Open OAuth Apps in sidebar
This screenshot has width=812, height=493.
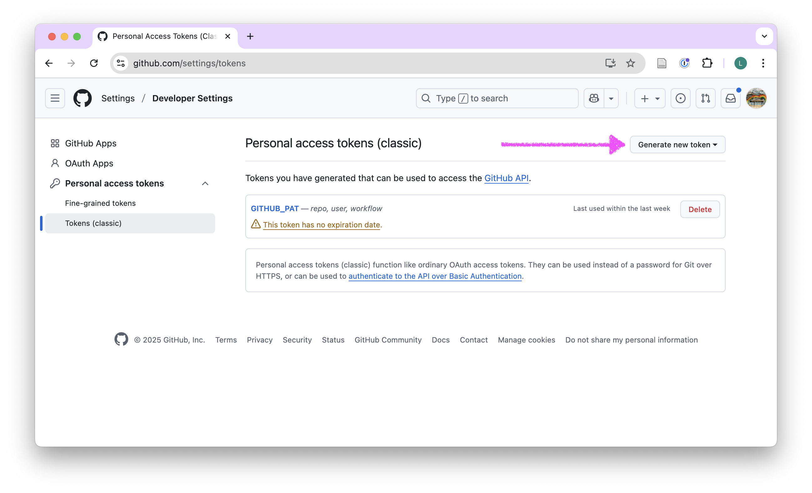[89, 164]
